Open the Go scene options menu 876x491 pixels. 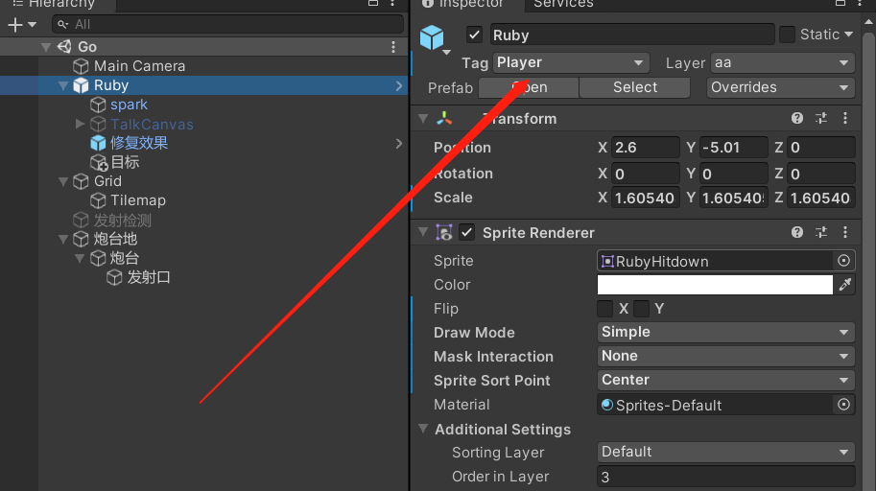(x=393, y=47)
